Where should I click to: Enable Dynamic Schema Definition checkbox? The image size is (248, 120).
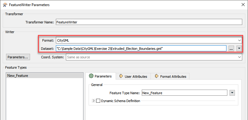click(x=98, y=101)
